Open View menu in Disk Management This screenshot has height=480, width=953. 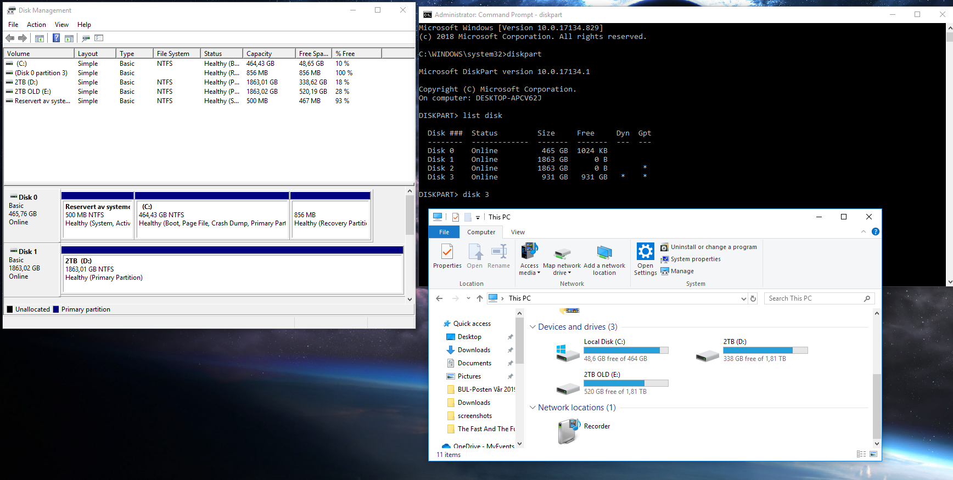(61, 25)
